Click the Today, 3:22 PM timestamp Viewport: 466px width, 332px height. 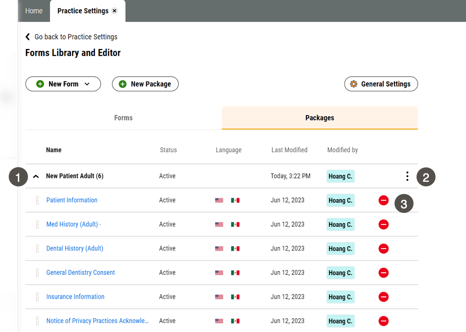291,176
